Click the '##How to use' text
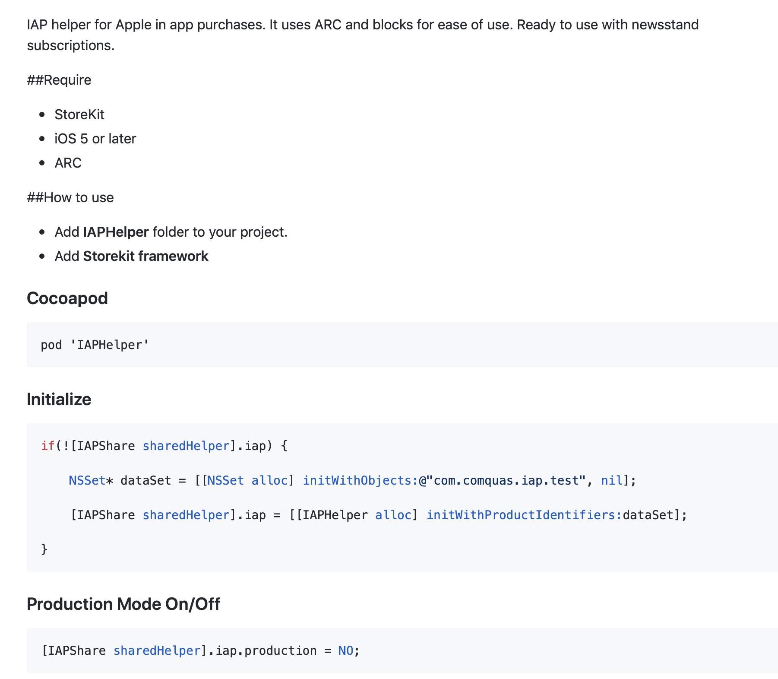The width and height of the screenshot is (778, 679). click(x=70, y=197)
